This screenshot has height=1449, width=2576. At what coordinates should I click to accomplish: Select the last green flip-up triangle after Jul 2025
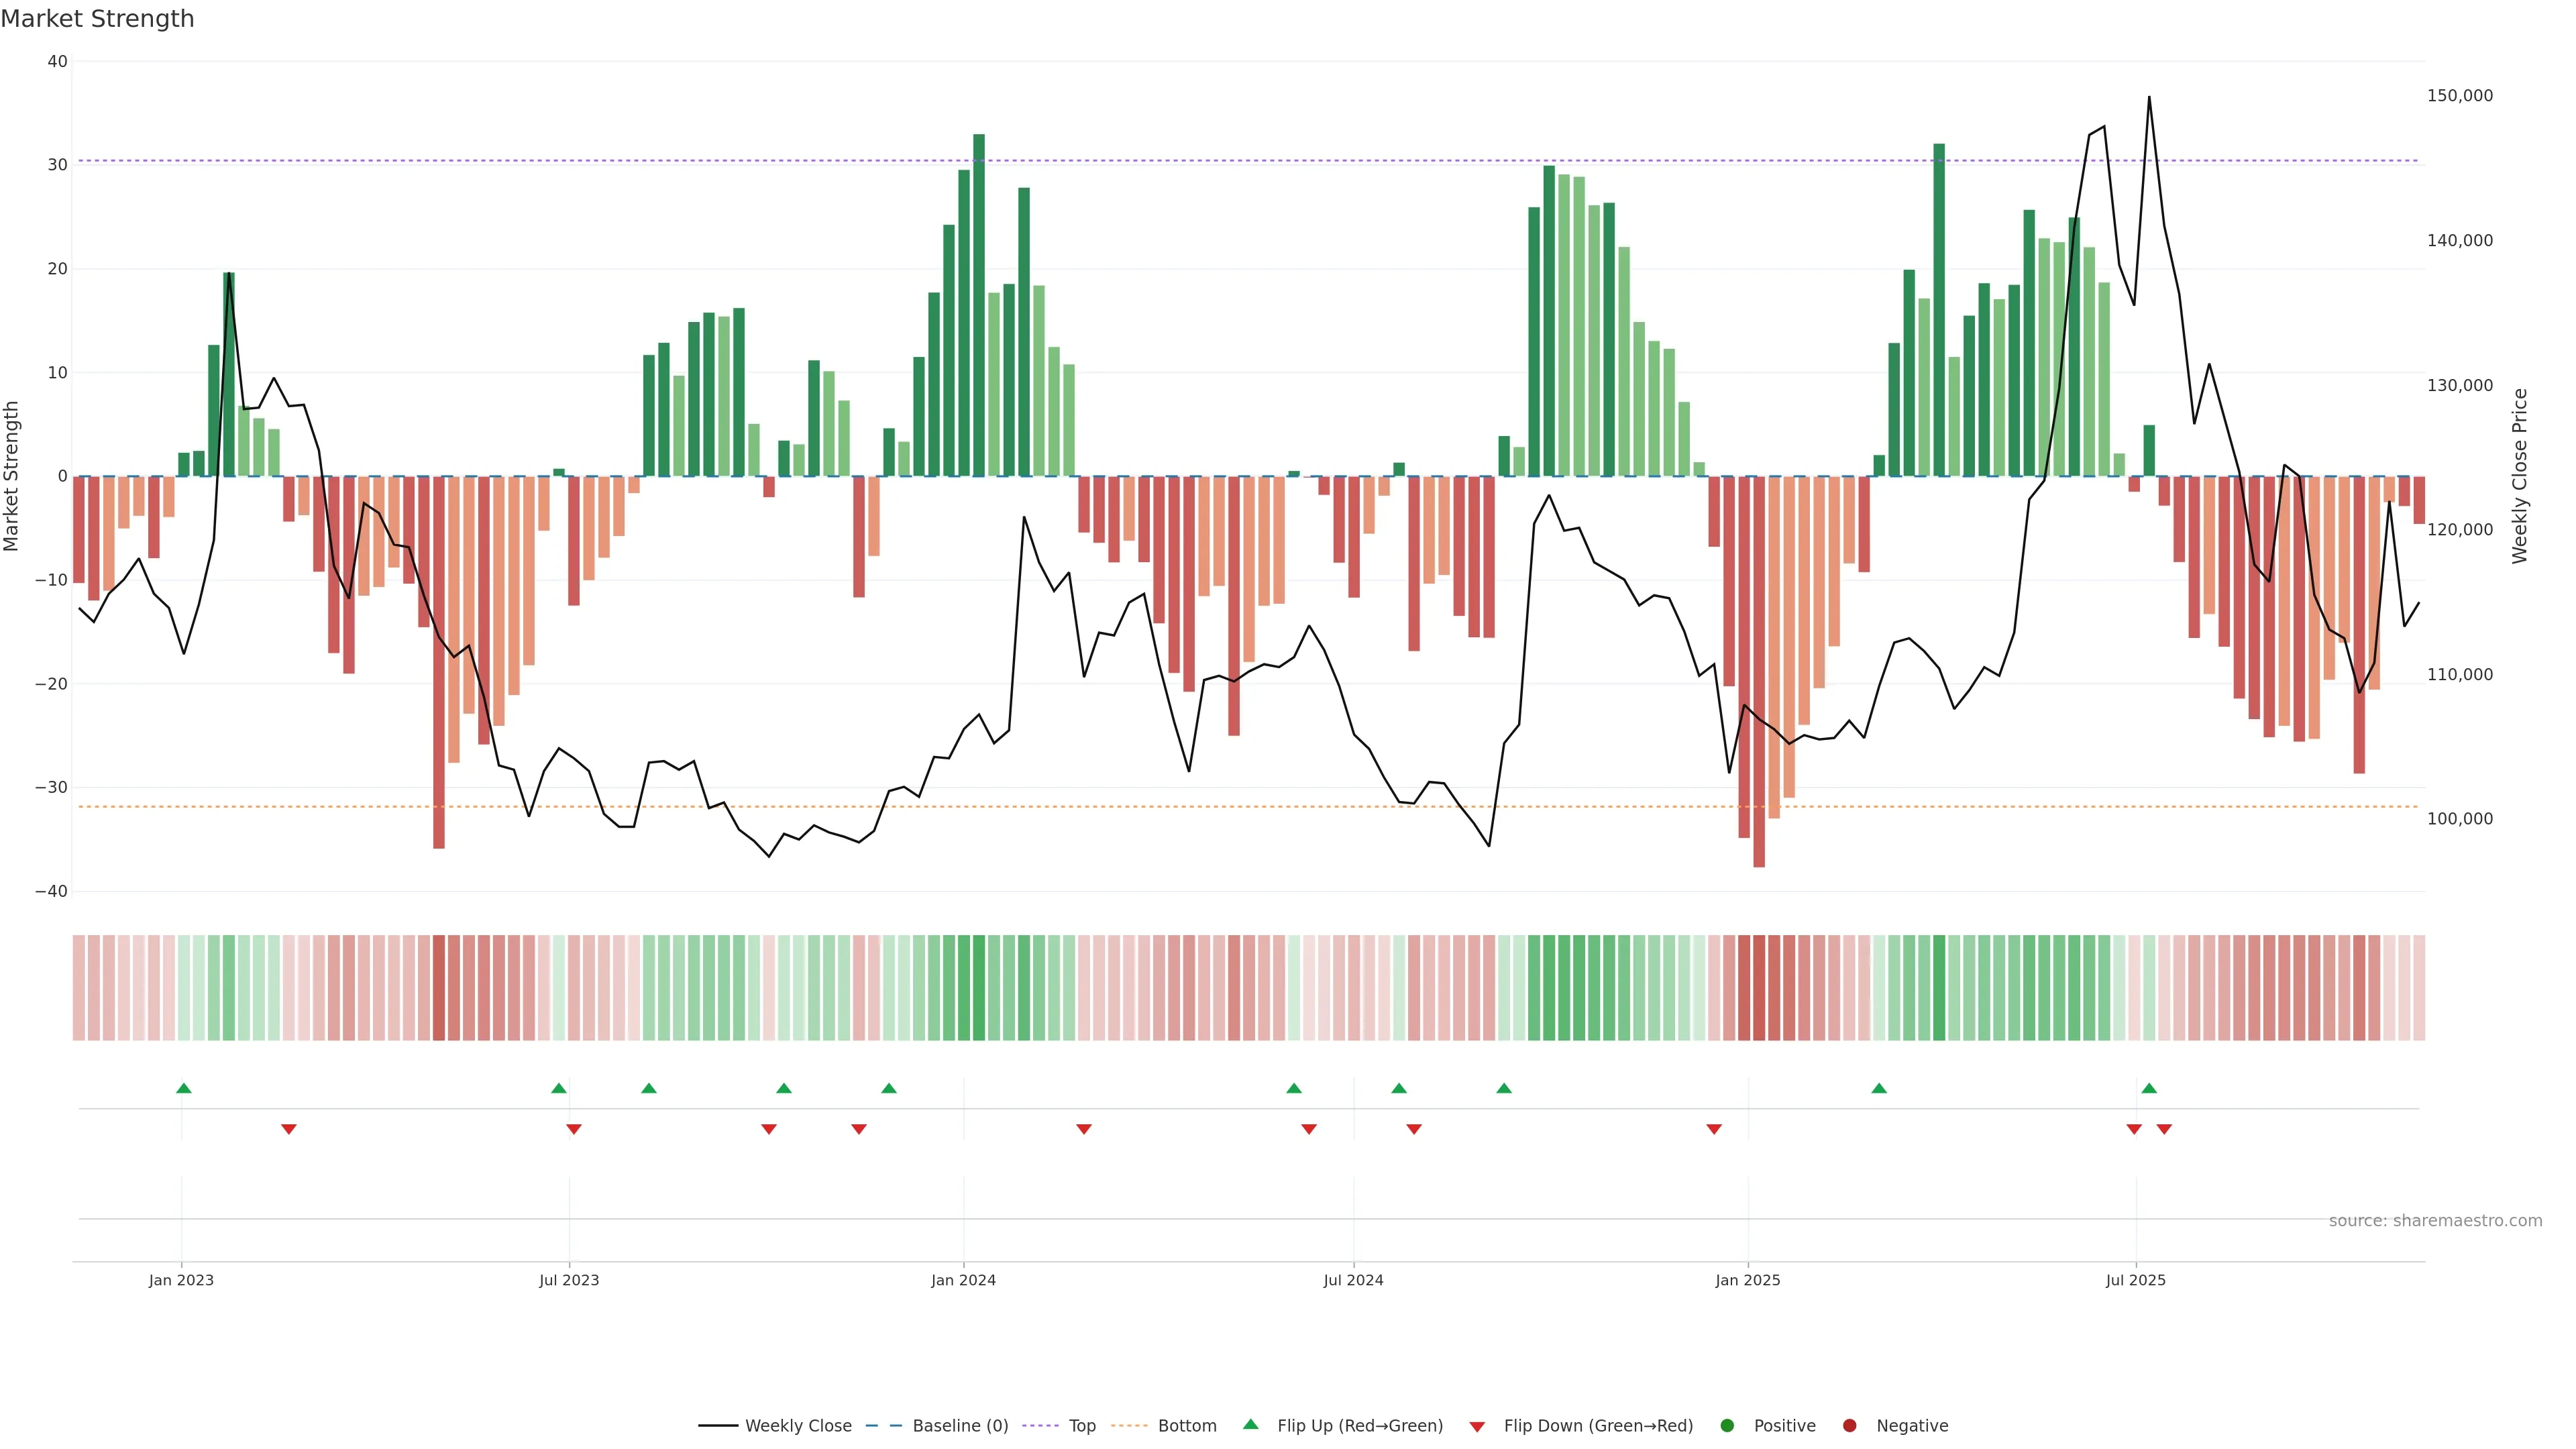coord(2149,1088)
